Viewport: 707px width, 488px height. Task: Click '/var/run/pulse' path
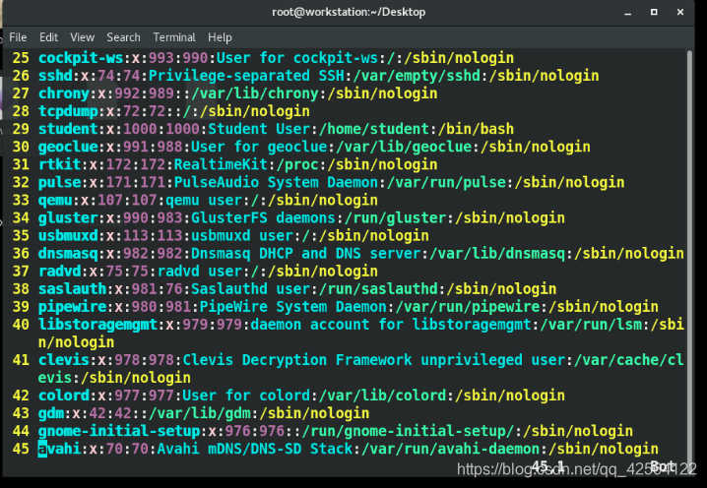pyautogui.click(x=446, y=182)
